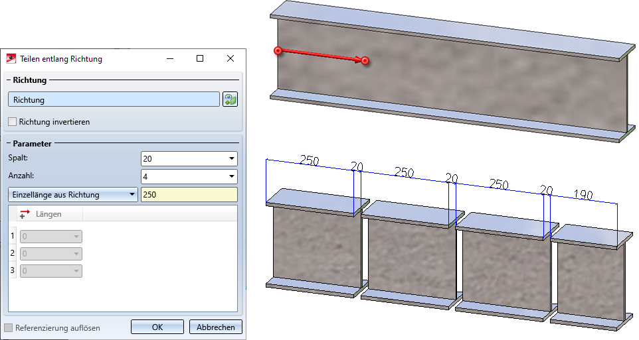
Task: Click the yellow 250 length field
Action: point(189,194)
